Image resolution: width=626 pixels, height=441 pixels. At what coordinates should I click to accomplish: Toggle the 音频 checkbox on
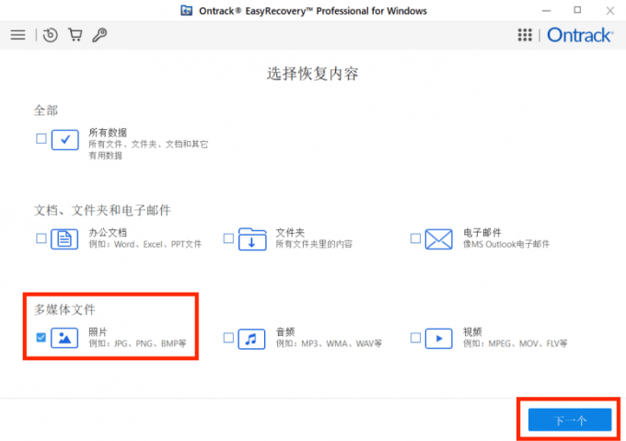point(227,338)
